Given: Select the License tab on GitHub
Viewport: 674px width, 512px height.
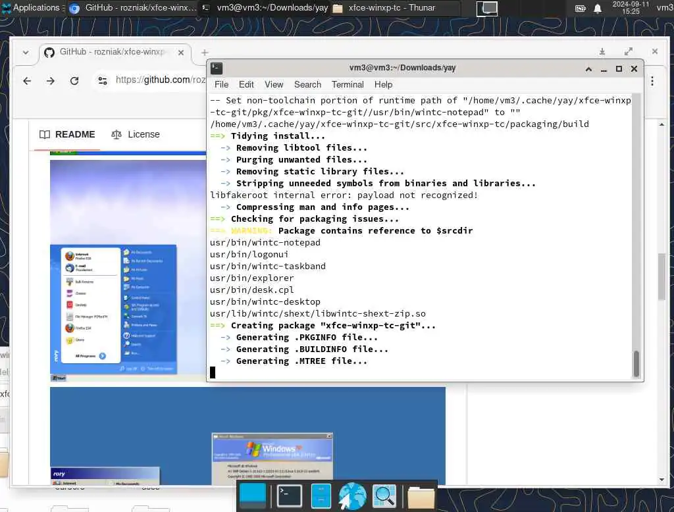Looking at the screenshot, I should [x=136, y=134].
